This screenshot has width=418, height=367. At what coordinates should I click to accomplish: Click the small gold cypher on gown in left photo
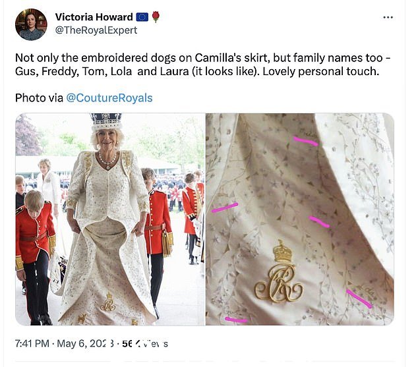[x=108, y=302]
